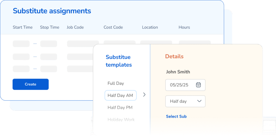The image size is (276, 136).
Task: Select the Location column header
Action: coord(150,27)
